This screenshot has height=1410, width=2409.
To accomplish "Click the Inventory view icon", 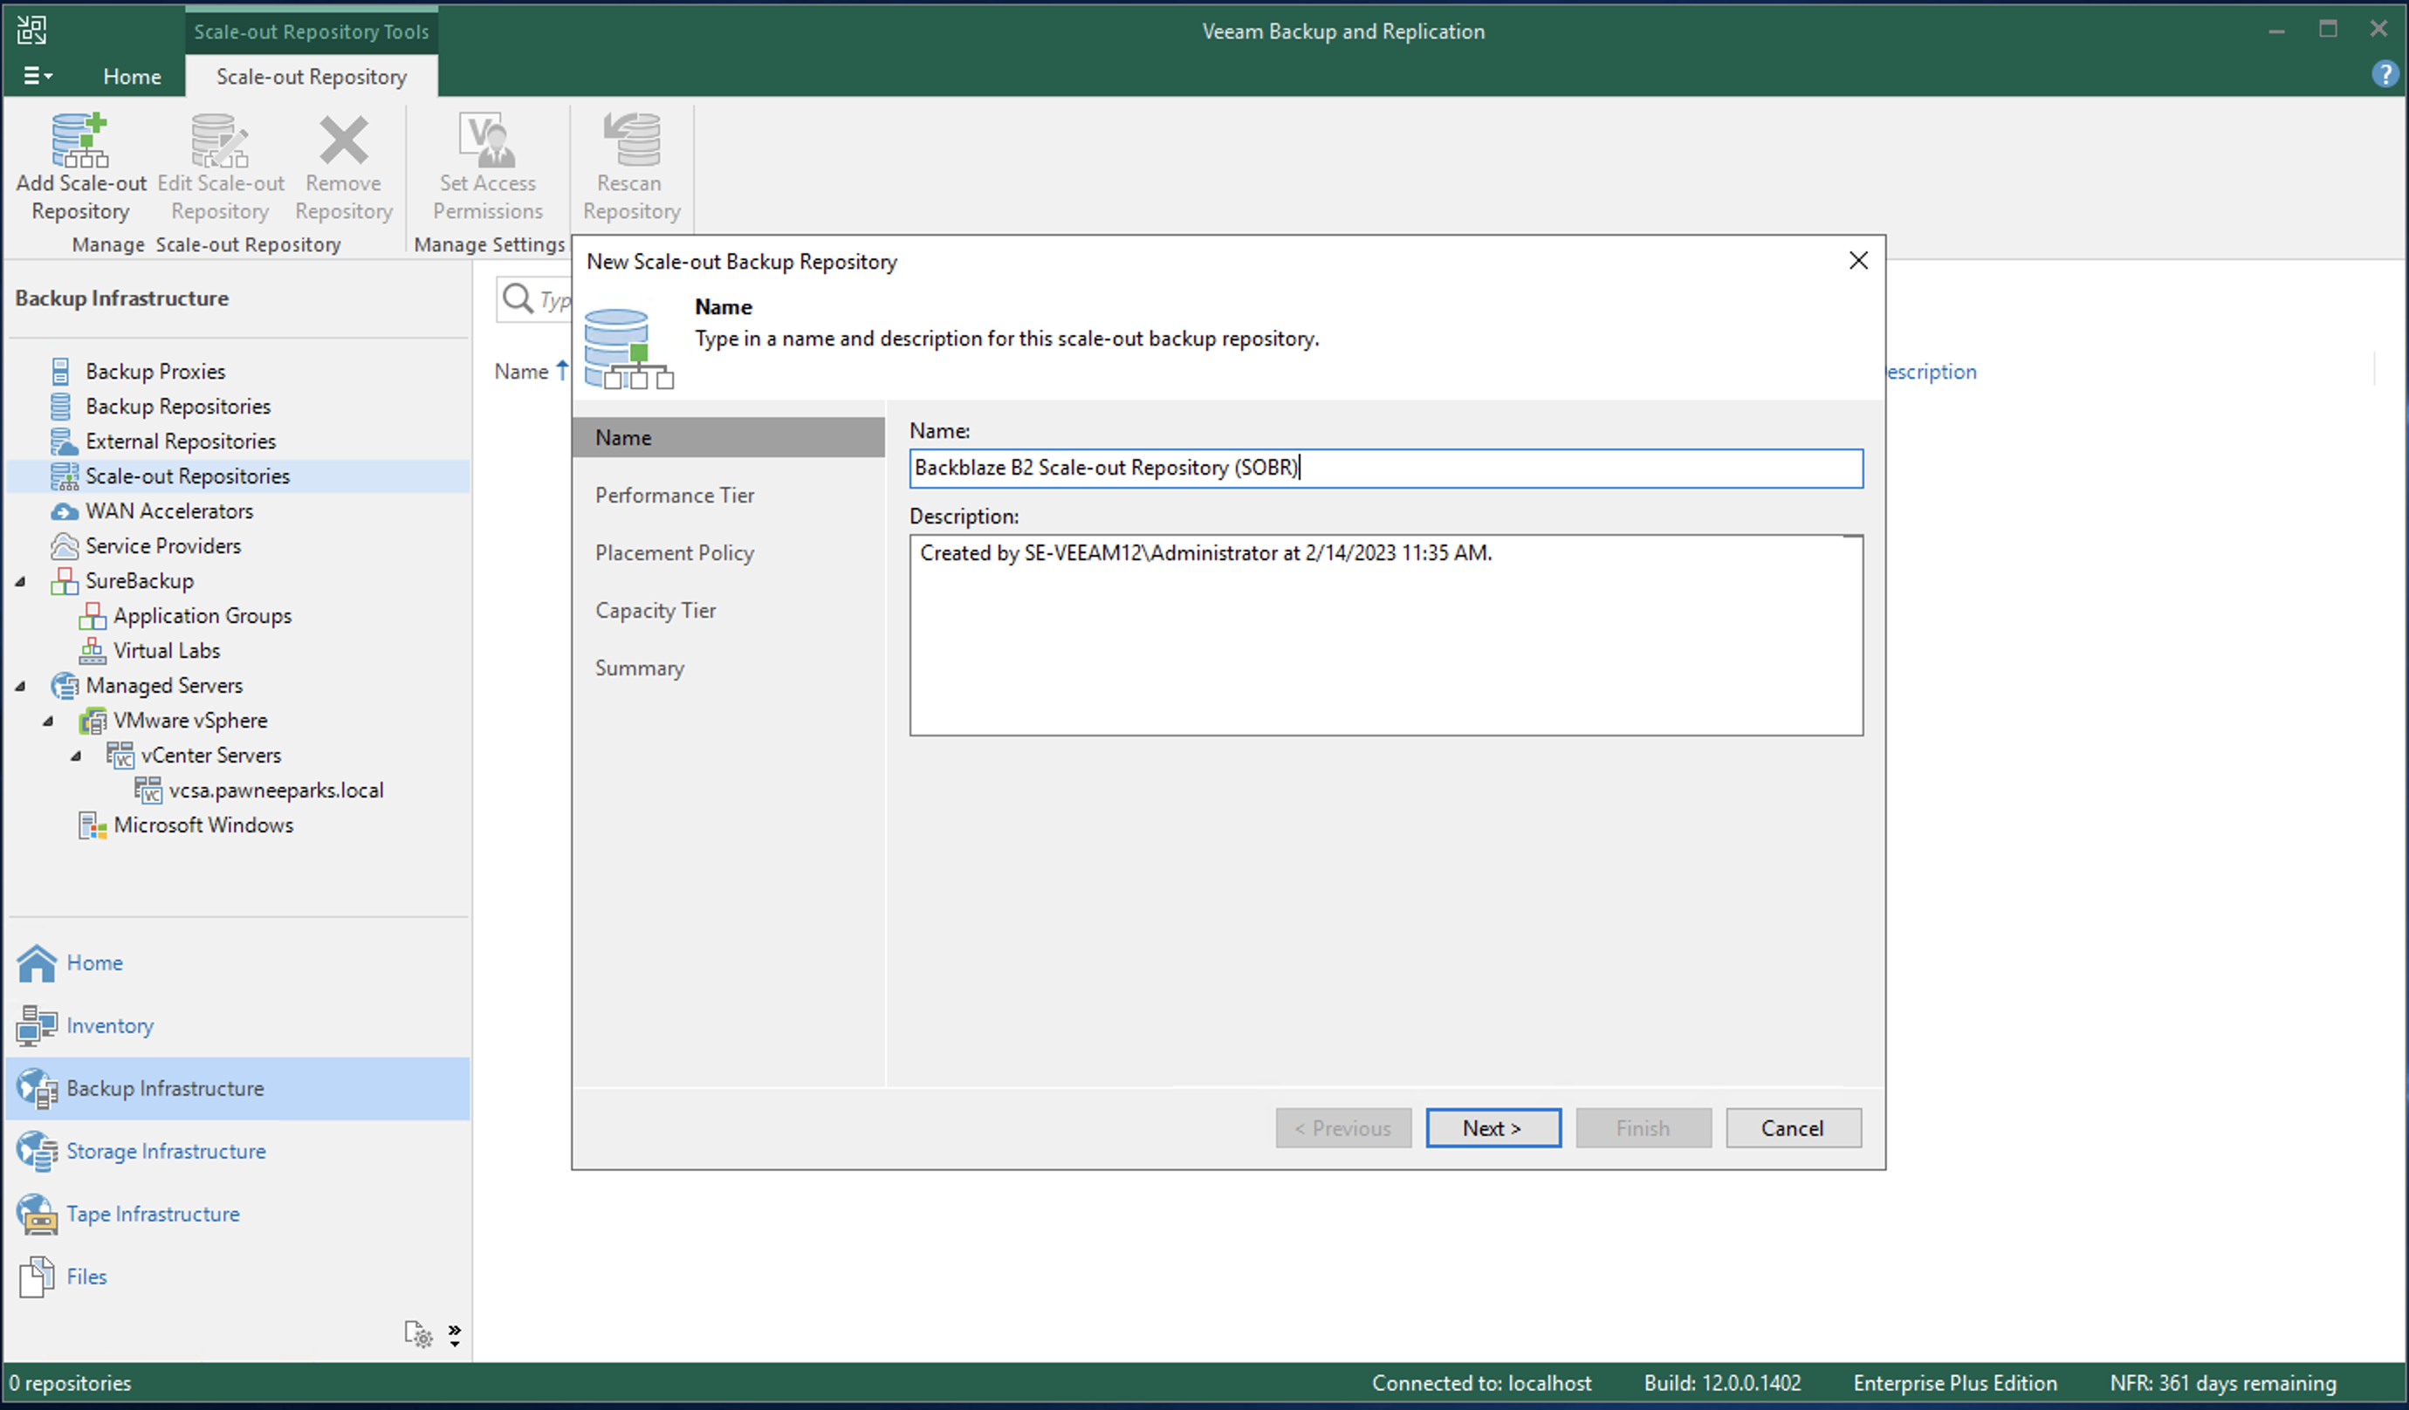I will [37, 1026].
